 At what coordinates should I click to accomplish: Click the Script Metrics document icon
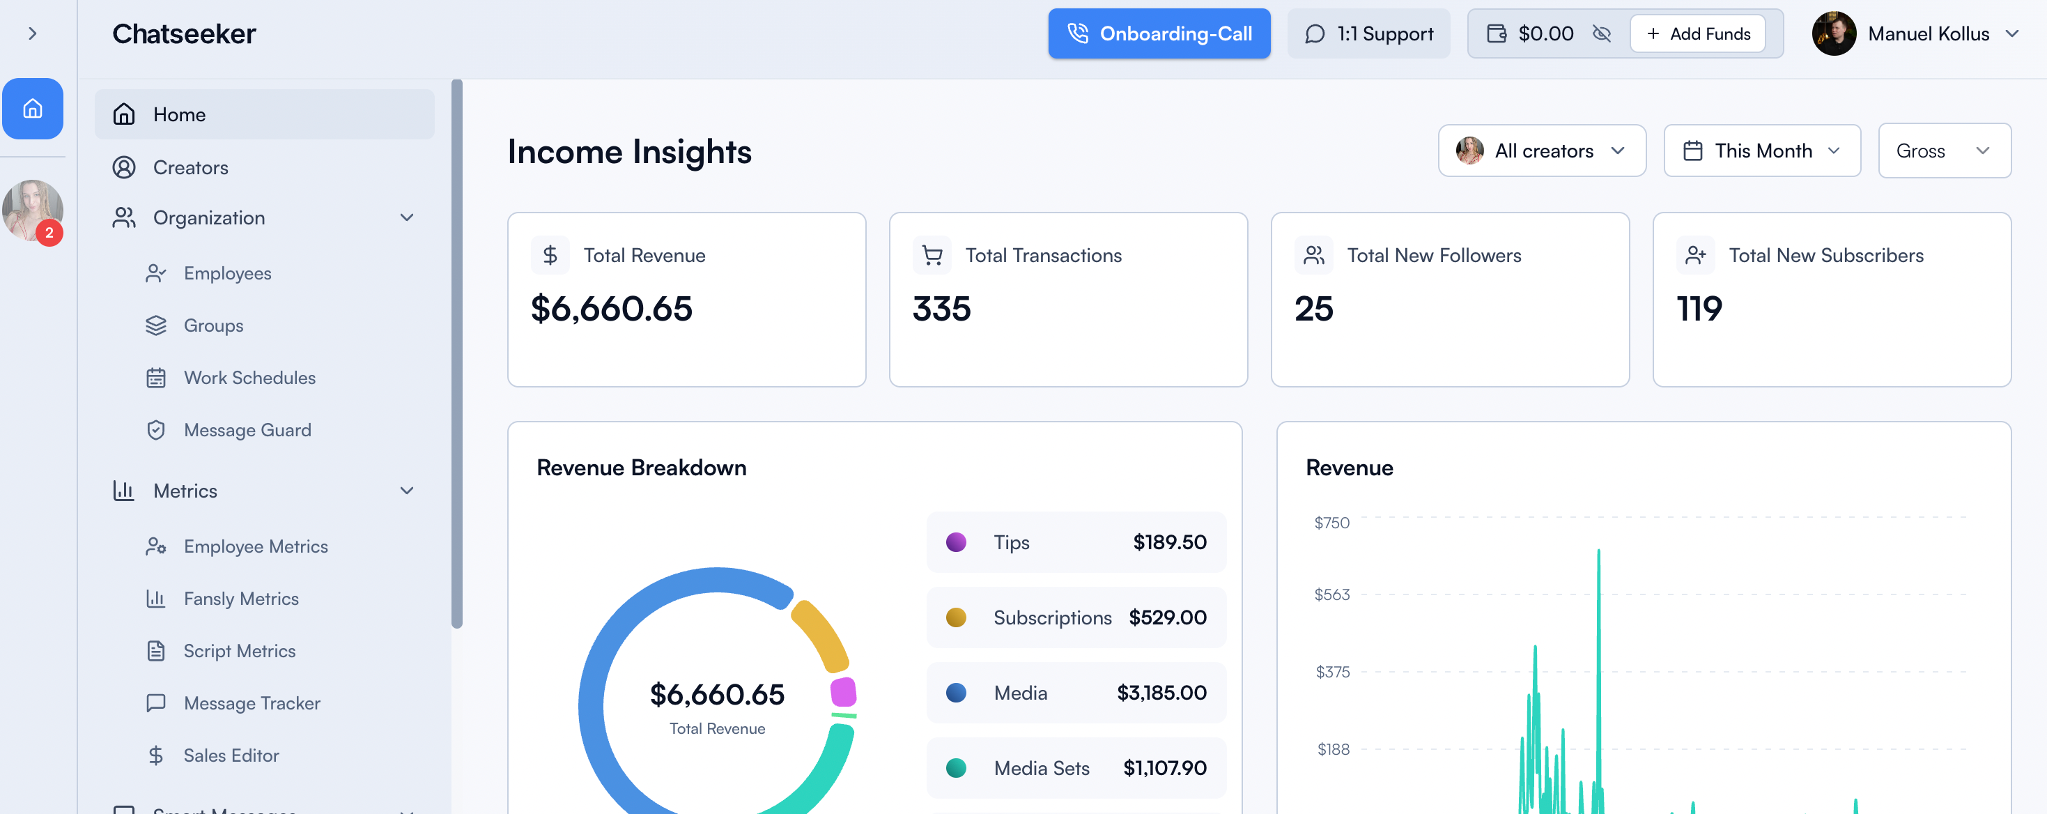(x=156, y=651)
